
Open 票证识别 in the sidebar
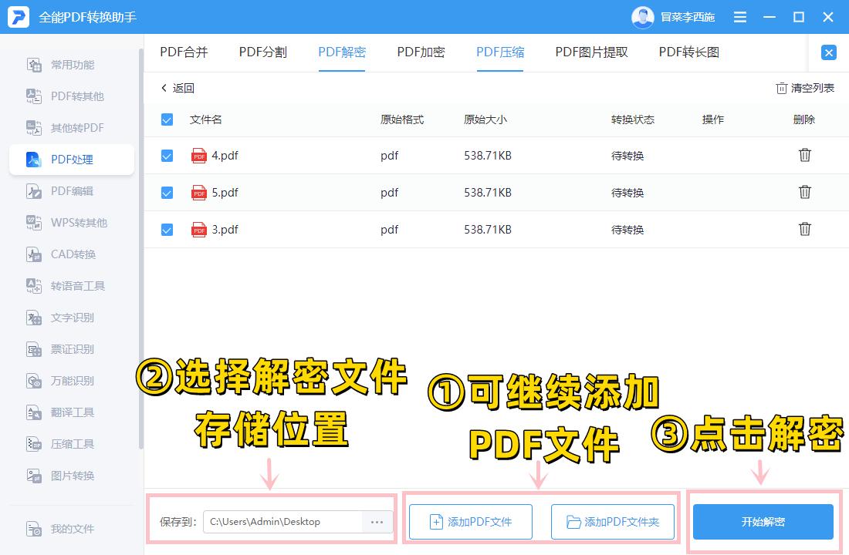tap(72, 349)
